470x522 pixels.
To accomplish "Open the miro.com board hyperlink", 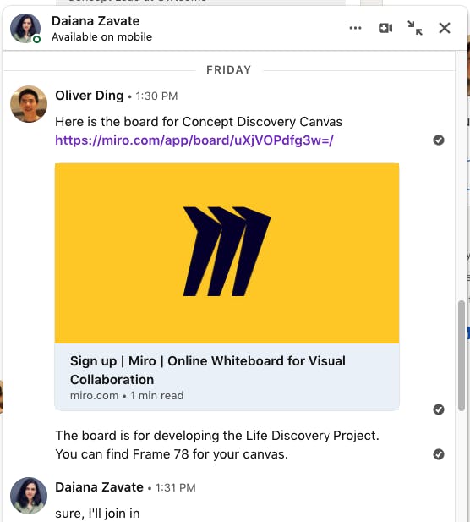I will (x=194, y=140).
